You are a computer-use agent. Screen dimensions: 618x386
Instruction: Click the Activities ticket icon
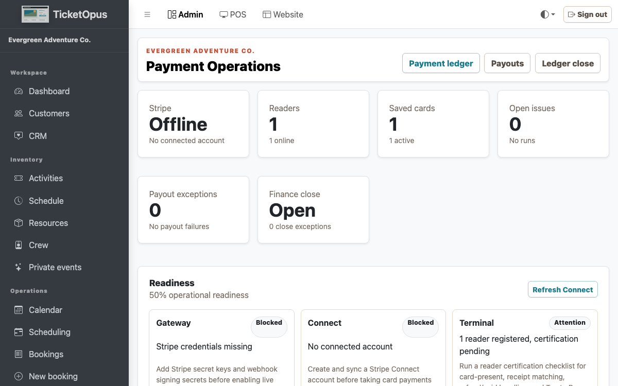click(x=19, y=178)
